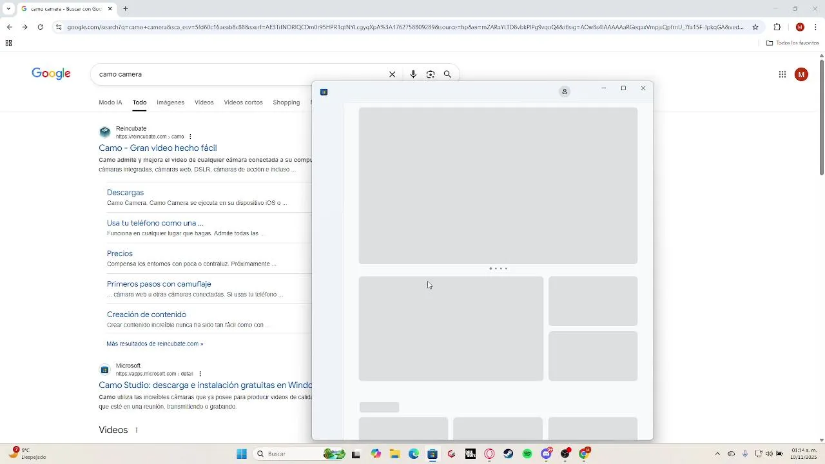
Task: Reload the Google results page
Action: [40, 27]
